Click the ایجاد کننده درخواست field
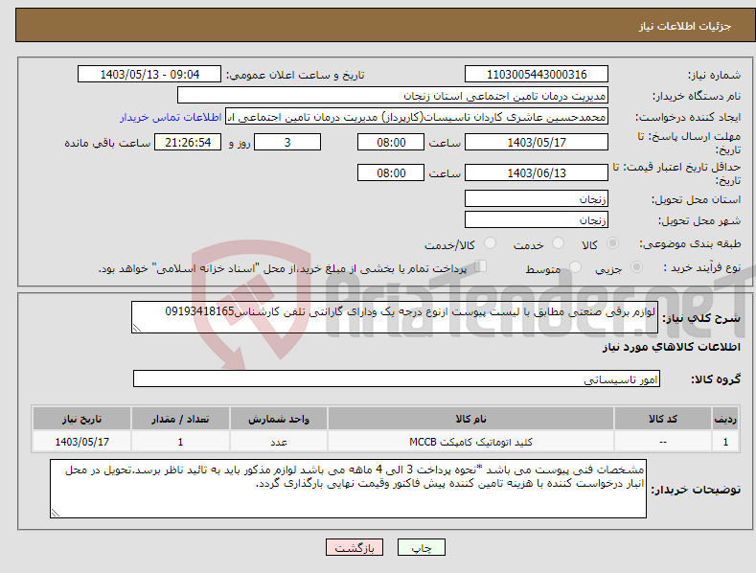This screenshot has height=573, width=756. 417,117
